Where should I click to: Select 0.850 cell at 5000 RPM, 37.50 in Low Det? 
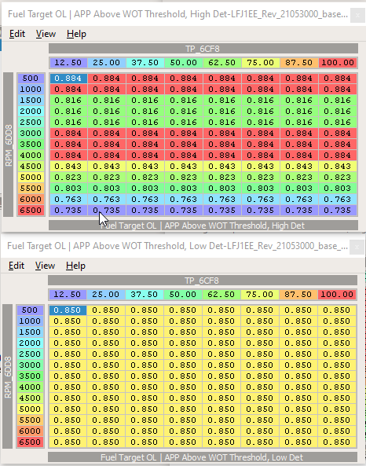[x=145, y=409]
